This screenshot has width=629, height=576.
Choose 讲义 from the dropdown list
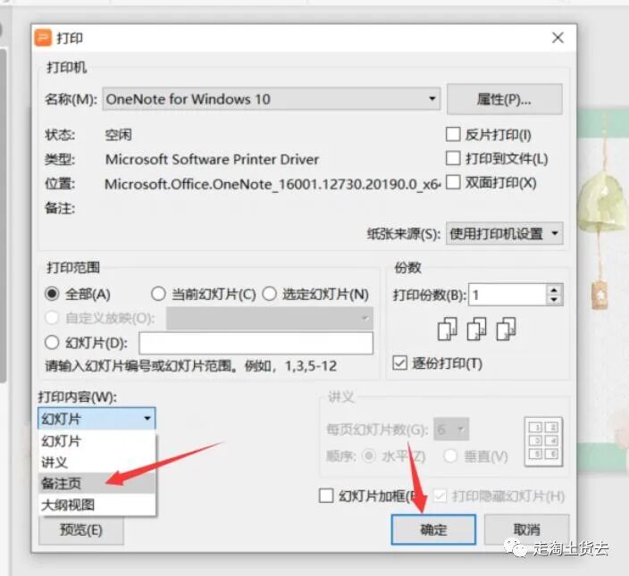coord(96,463)
